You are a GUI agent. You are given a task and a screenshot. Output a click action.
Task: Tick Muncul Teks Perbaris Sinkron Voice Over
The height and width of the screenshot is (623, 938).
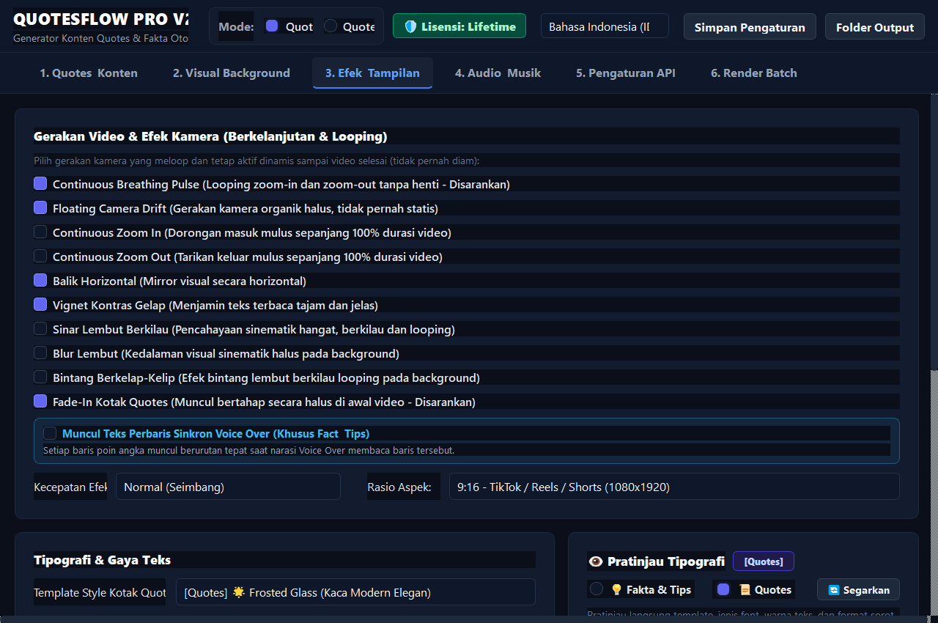tap(50, 433)
